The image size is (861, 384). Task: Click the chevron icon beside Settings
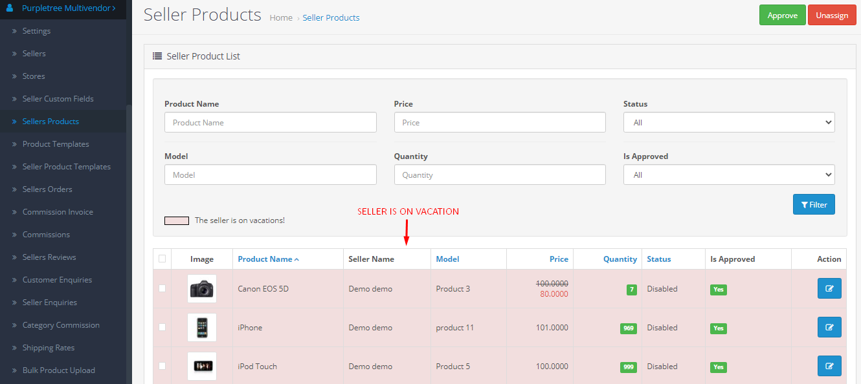click(14, 31)
